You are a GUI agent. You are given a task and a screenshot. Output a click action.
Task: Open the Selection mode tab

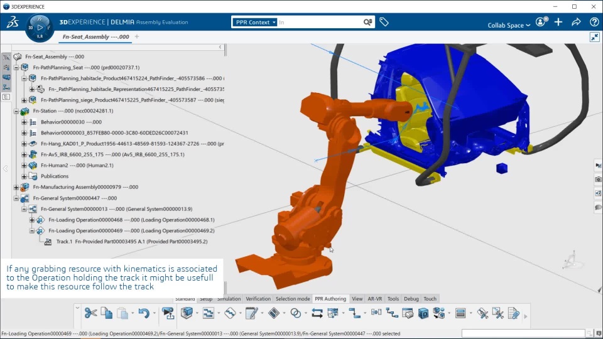coord(293,299)
